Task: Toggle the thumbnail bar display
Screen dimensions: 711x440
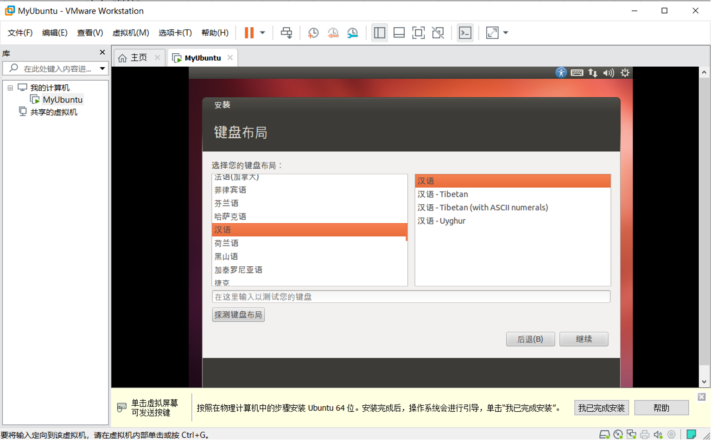Action: point(399,32)
